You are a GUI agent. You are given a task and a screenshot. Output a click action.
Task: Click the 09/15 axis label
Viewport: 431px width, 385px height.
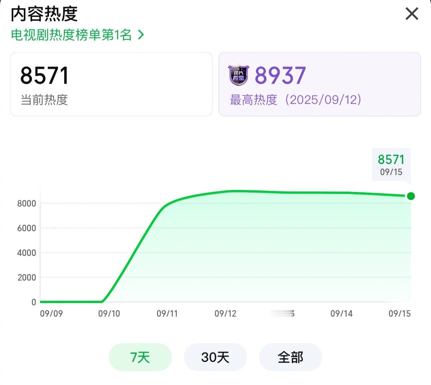(400, 313)
